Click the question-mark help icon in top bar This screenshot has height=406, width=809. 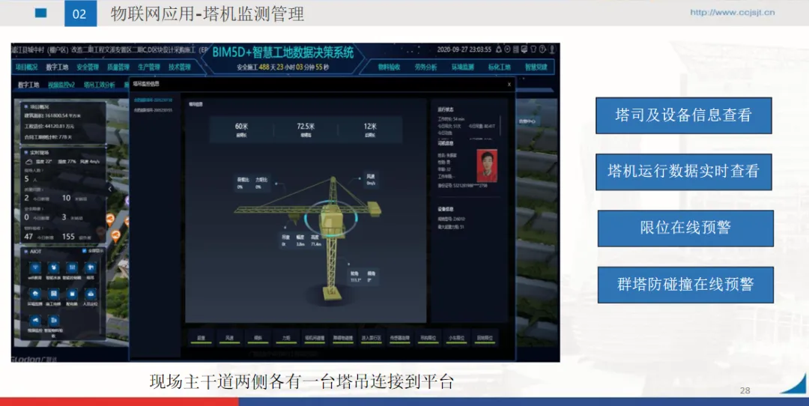click(542, 49)
